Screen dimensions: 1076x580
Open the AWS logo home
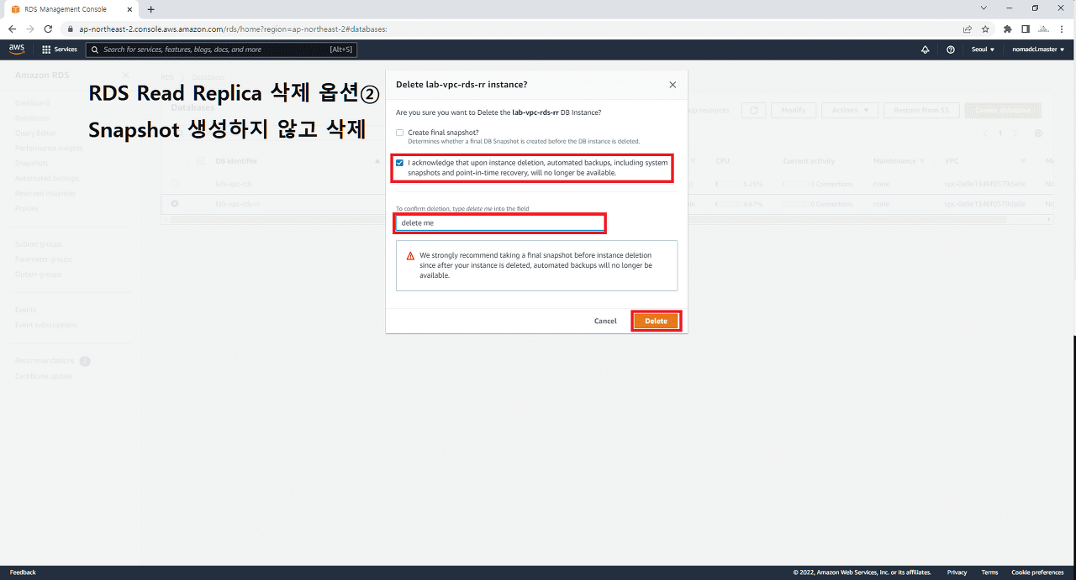tap(17, 49)
